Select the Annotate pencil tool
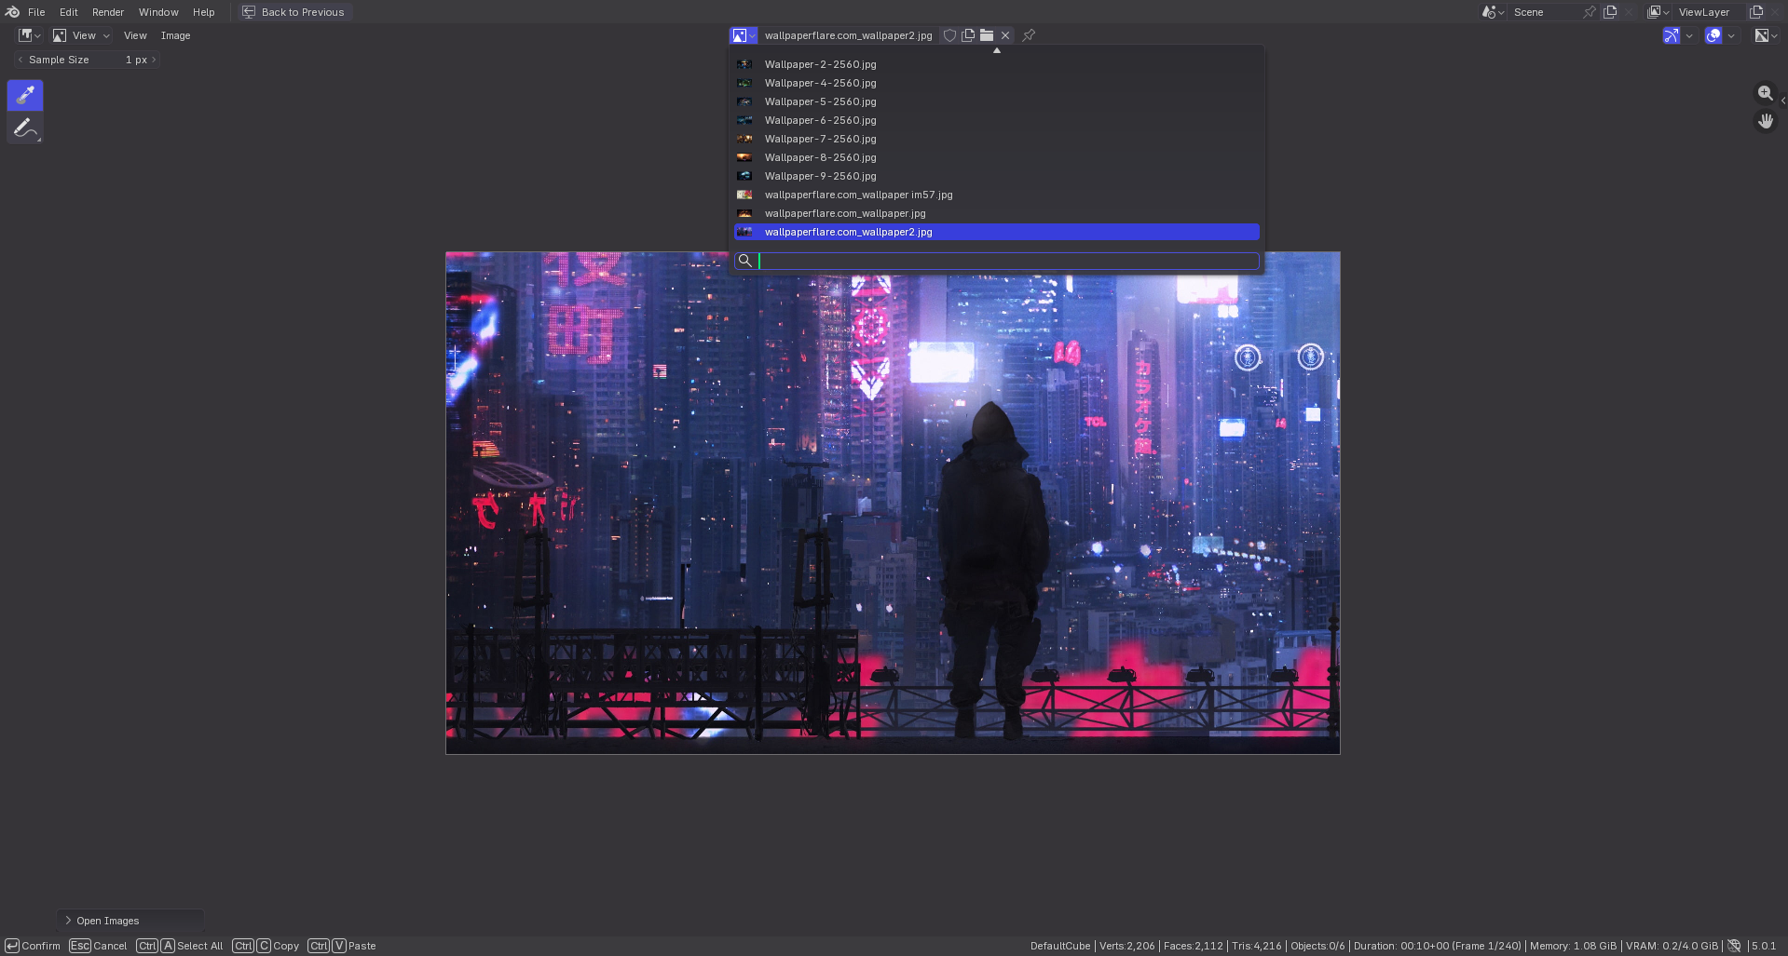 point(25,128)
